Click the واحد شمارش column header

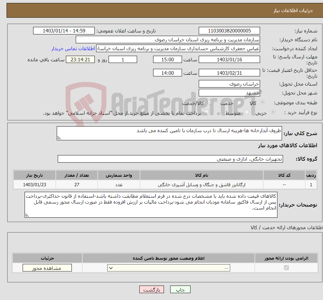point(119,175)
